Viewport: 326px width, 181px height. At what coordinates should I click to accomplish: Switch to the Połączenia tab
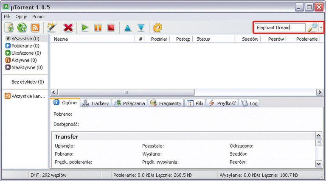tap(129, 103)
